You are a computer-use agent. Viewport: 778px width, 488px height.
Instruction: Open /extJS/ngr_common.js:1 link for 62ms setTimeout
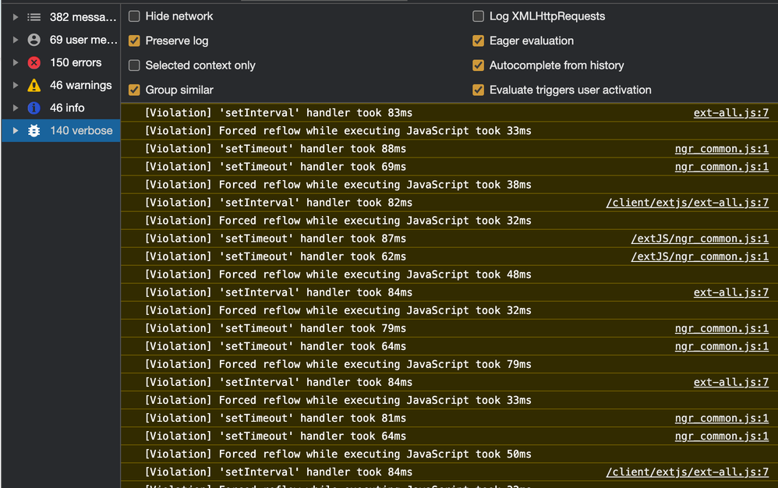pos(699,256)
